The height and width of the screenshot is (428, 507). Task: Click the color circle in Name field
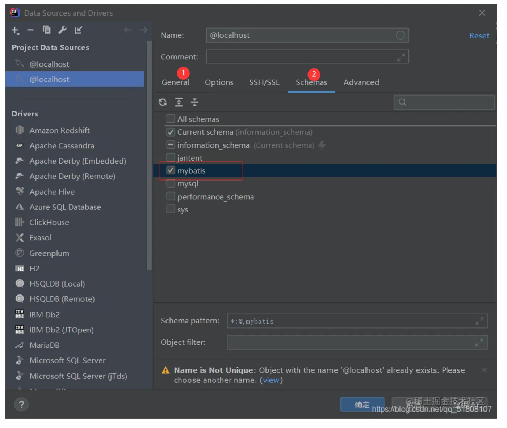pos(400,35)
